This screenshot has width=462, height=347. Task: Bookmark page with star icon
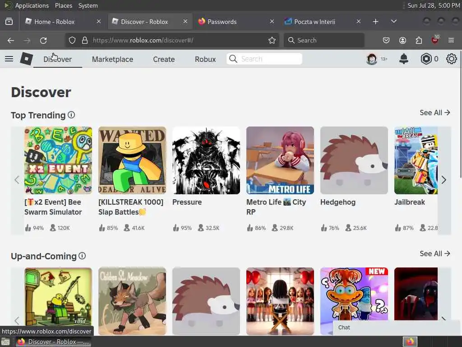[272, 40]
